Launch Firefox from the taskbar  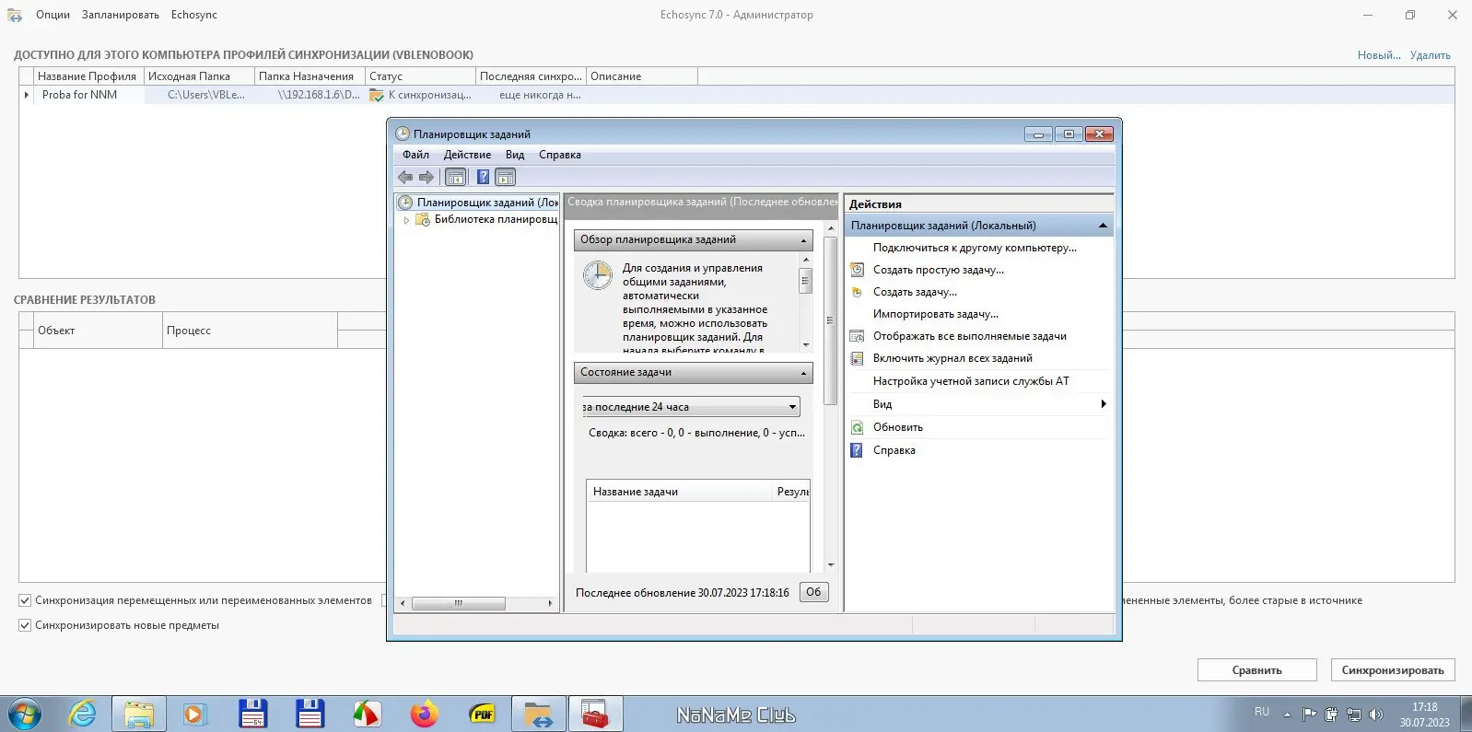point(425,714)
